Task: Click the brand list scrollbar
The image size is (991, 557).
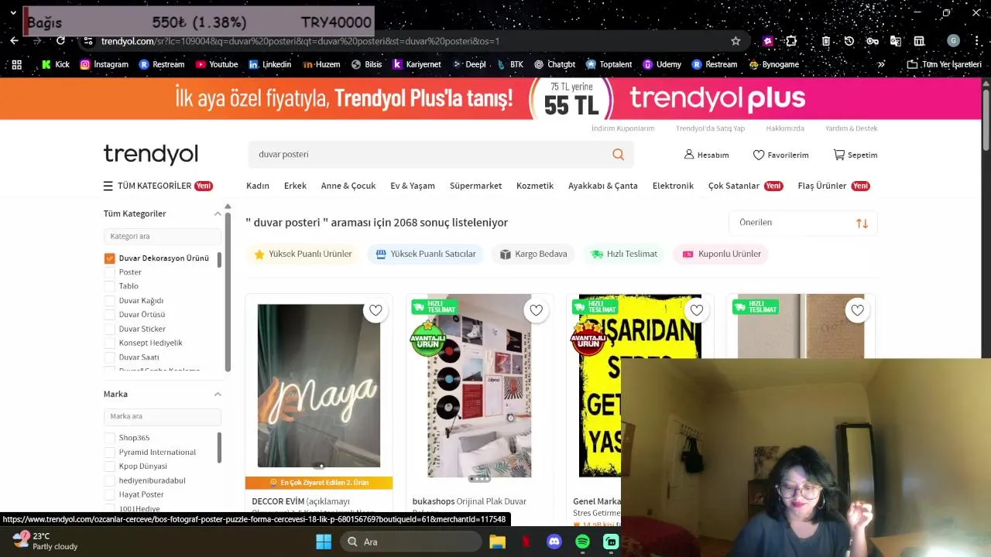Action: tap(219, 447)
